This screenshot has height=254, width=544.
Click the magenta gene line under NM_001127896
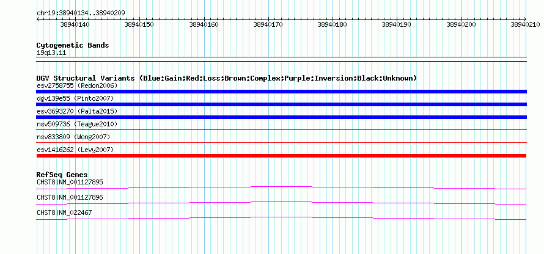[281, 203]
